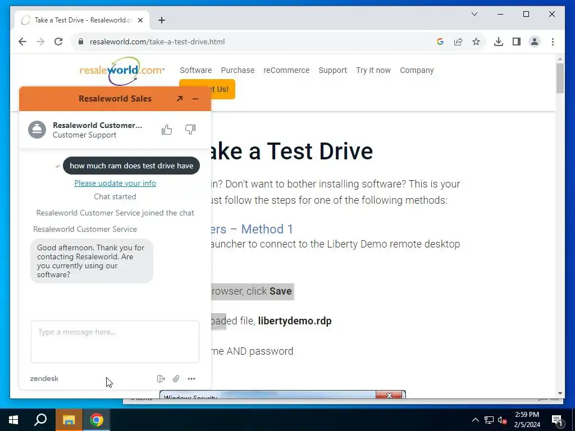Click the page vertical scrollbar thumb
Viewport: 575px width, 431px height.
(560, 78)
